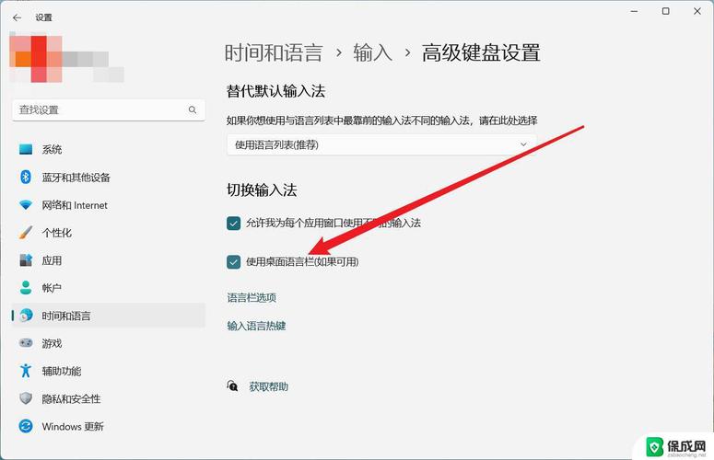Go to 网络和 Internet section
Screen dimensions: 714x460
point(109,205)
